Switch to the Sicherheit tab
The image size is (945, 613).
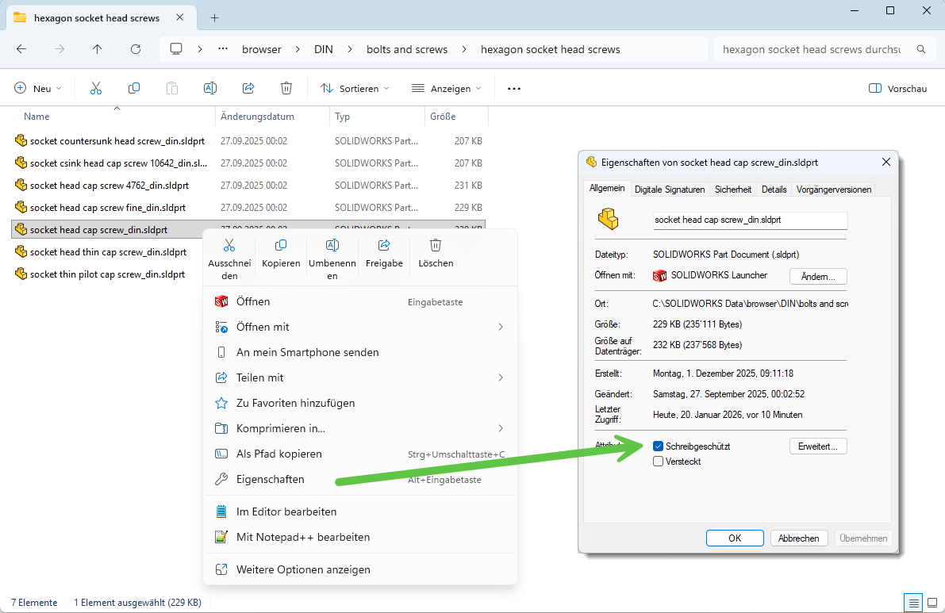732,190
